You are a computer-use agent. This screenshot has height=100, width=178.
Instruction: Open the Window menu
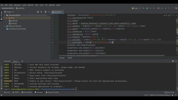point(52,5)
